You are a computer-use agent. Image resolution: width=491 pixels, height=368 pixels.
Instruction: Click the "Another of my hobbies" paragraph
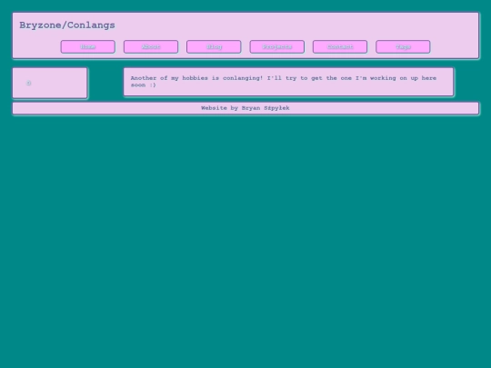point(284,82)
